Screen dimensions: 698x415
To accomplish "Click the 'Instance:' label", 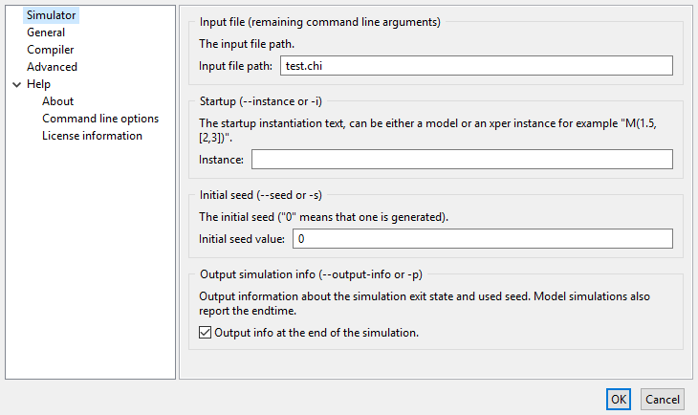I will pos(221,159).
